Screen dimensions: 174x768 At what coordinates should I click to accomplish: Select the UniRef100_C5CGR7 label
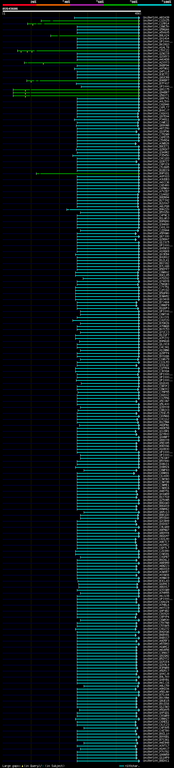point(156,458)
